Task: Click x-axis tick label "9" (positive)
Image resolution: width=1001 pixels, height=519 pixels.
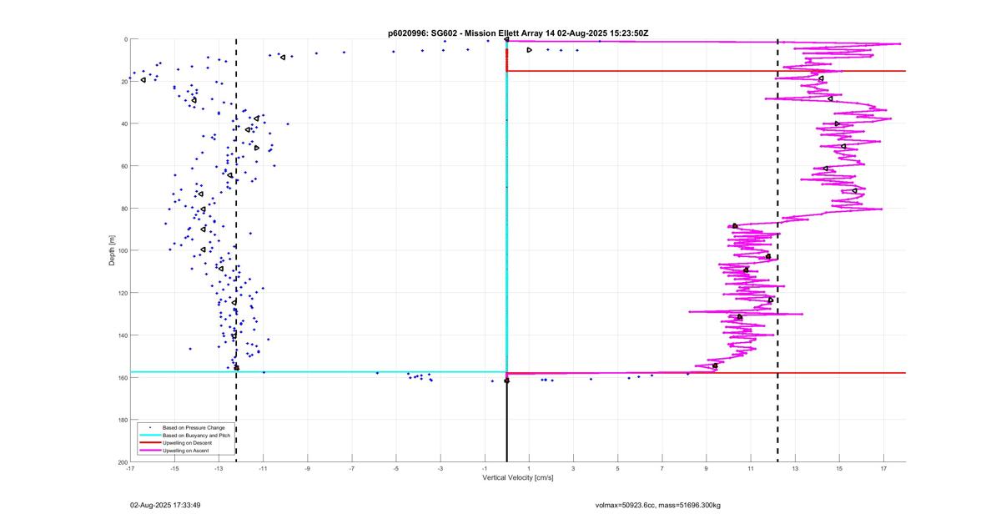Action: [x=706, y=469]
